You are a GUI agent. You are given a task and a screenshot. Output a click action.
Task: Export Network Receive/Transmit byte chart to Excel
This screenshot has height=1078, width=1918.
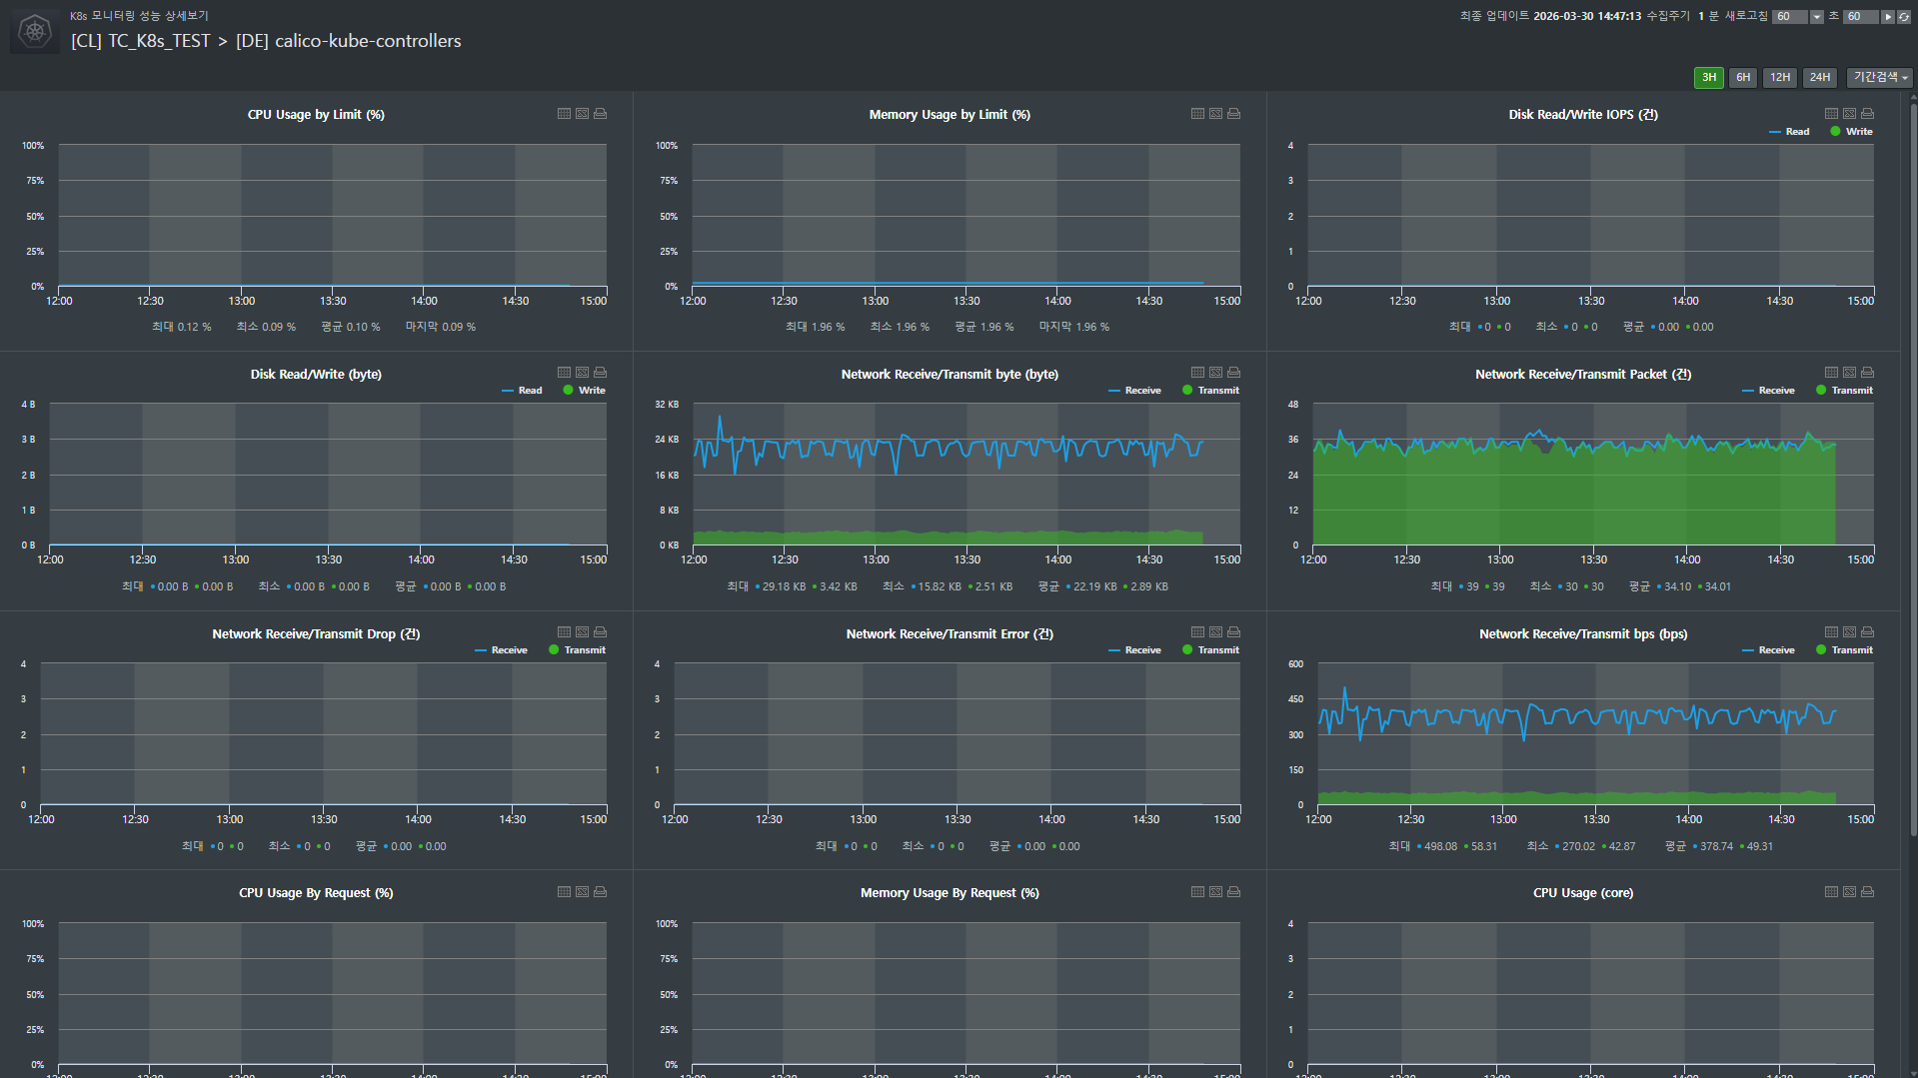click(x=1215, y=373)
